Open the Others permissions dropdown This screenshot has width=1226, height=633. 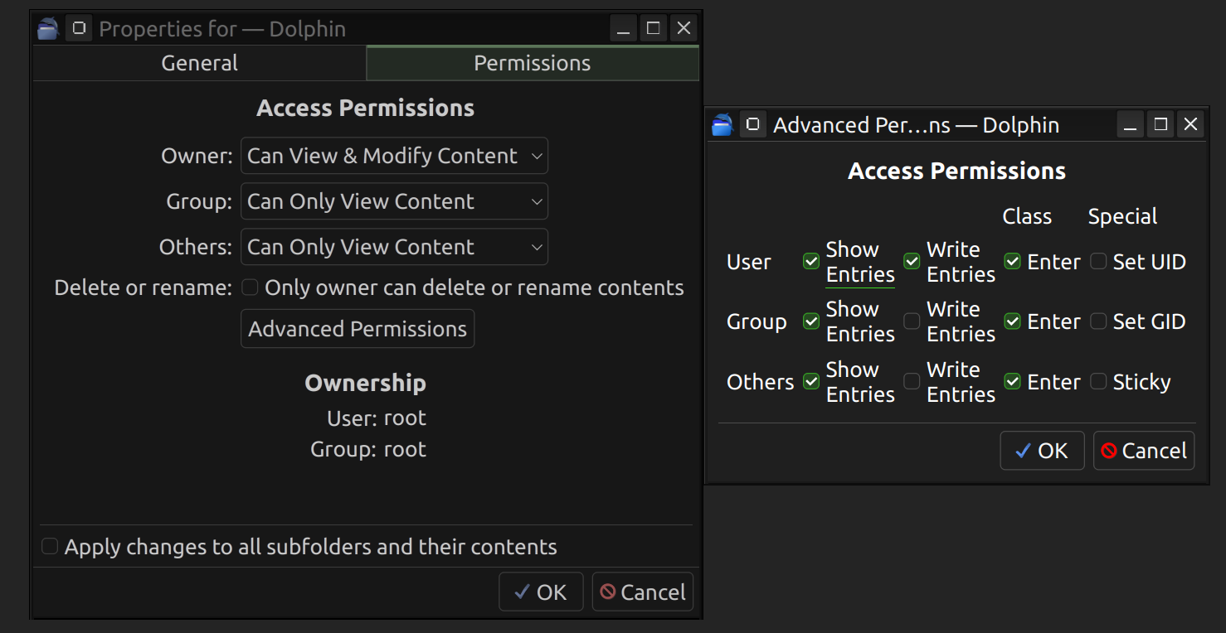pos(394,247)
